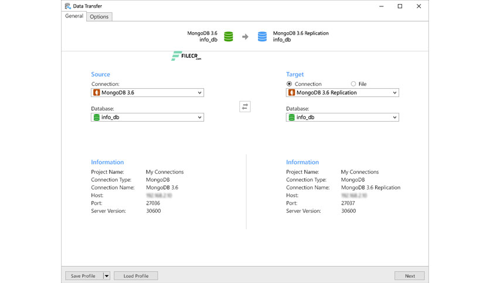Click Source connection name value MongoDB 3.6

coord(162,188)
